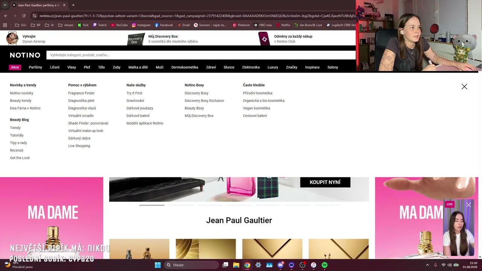
Task: Open the Salony menu item
Action: 333,67
